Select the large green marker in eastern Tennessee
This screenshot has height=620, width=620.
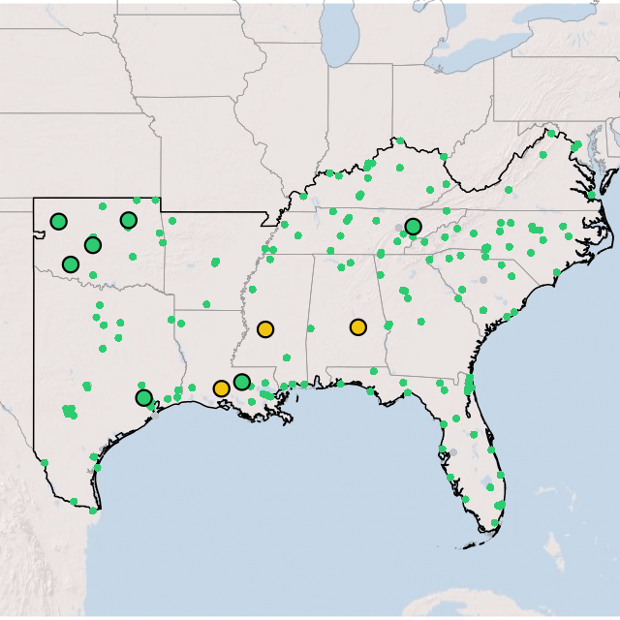(x=414, y=227)
